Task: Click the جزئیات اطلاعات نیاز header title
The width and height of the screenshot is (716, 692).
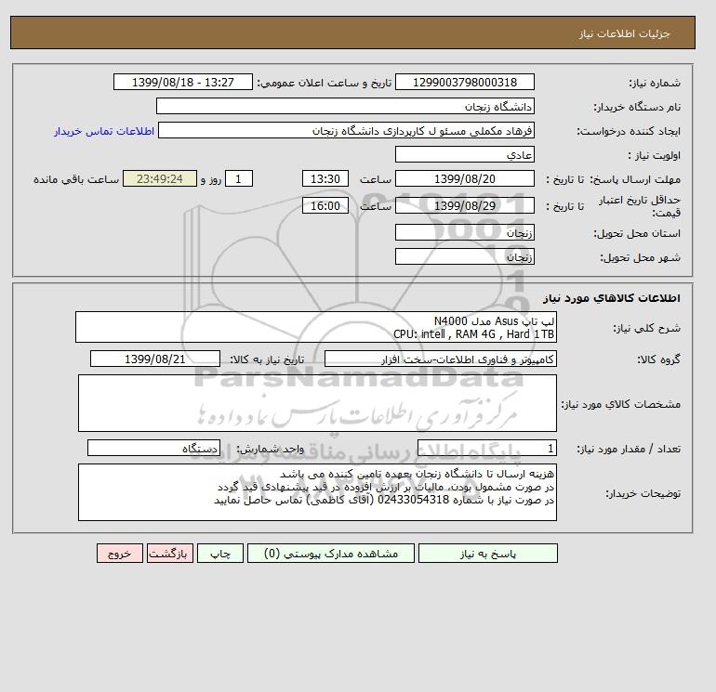Action: pyautogui.click(x=624, y=33)
